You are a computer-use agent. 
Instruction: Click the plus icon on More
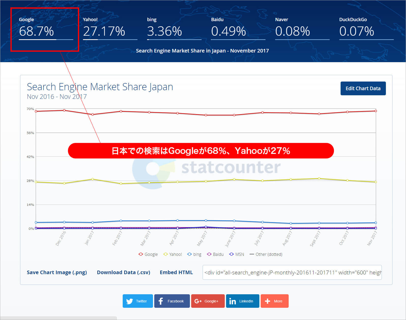pos(267,301)
